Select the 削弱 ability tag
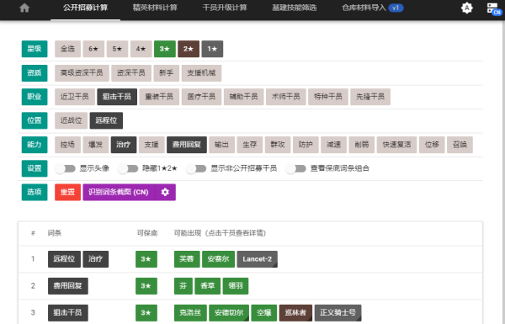Screen dimensions: 505x324 click(x=362, y=145)
